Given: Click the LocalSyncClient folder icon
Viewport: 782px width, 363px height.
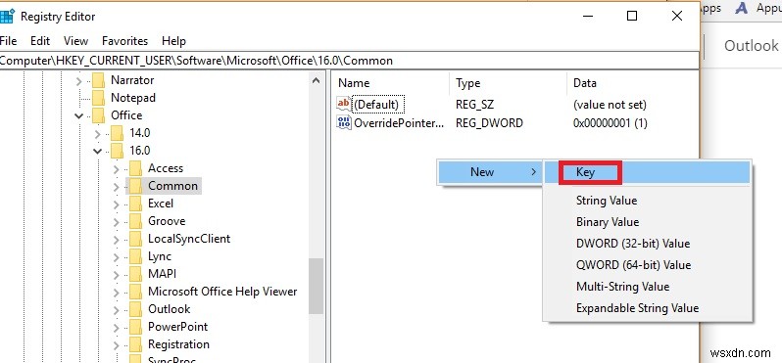Looking at the screenshot, I should point(135,239).
